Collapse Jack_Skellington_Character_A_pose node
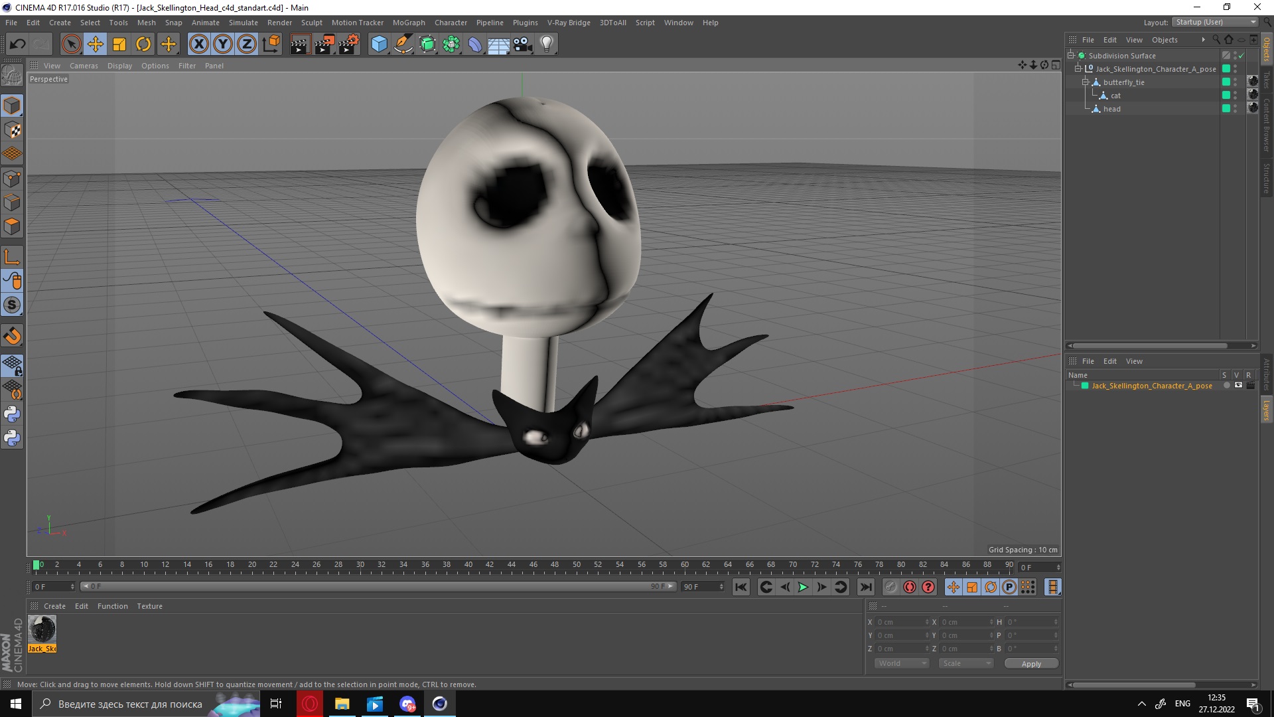Screen dimensions: 1274x717 point(1078,69)
